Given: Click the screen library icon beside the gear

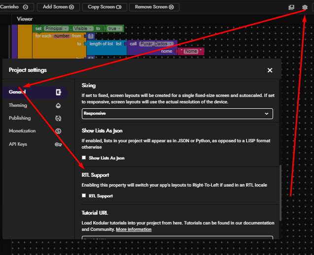Looking at the screenshot, I should (x=291, y=7).
